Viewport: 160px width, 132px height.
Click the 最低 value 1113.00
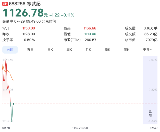point(90,34)
